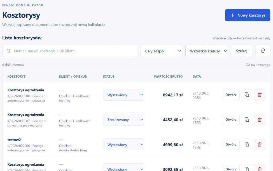The width and height of the screenshot is (273, 171).
Task: Duplicate the K/2026/000007 estimate
Action: 247,120
